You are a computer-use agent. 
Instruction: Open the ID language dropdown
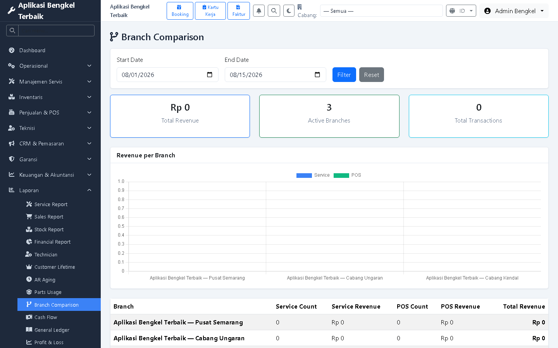tap(461, 11)
